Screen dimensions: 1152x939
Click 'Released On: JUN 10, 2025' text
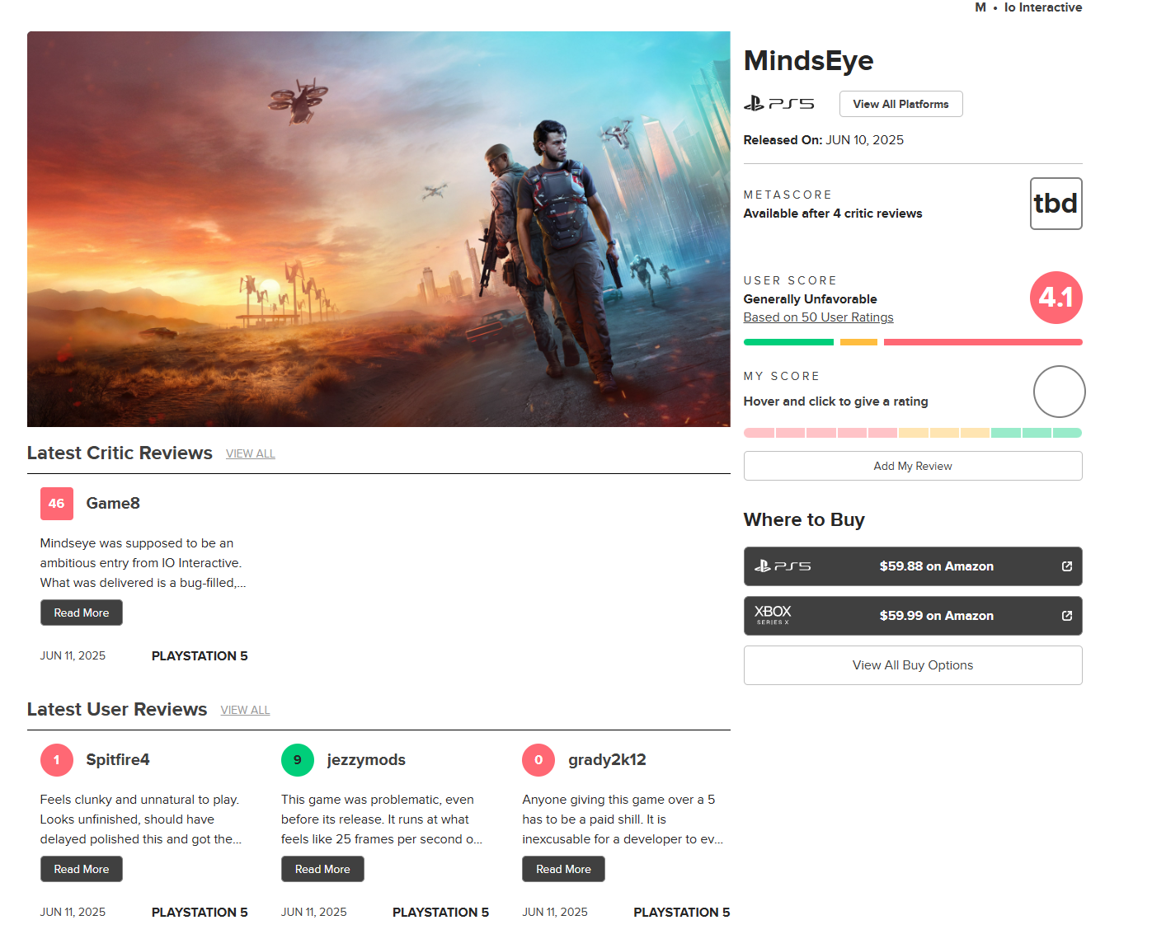point(823,140)
